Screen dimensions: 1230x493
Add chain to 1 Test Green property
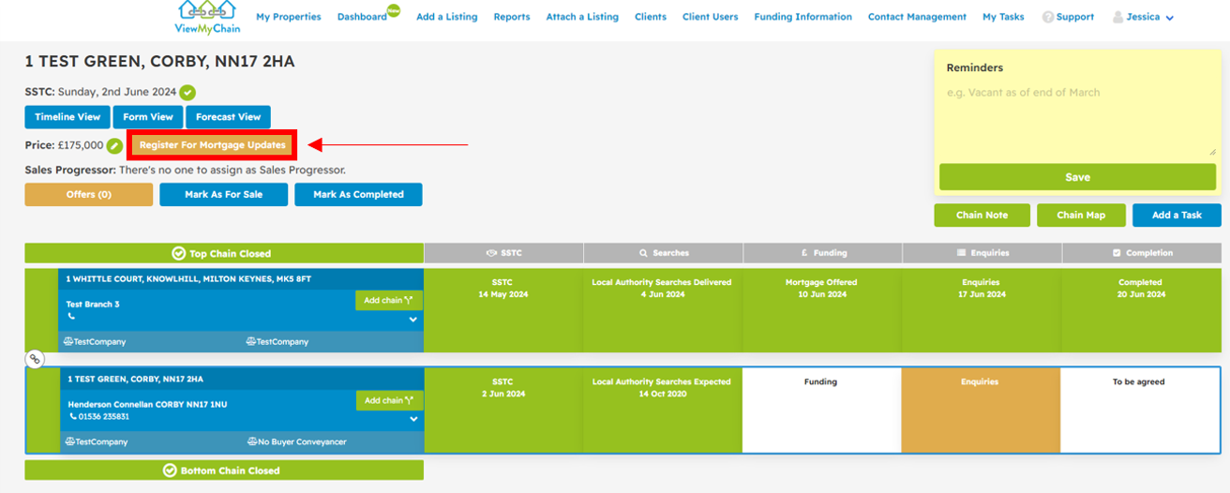point(389,400)
